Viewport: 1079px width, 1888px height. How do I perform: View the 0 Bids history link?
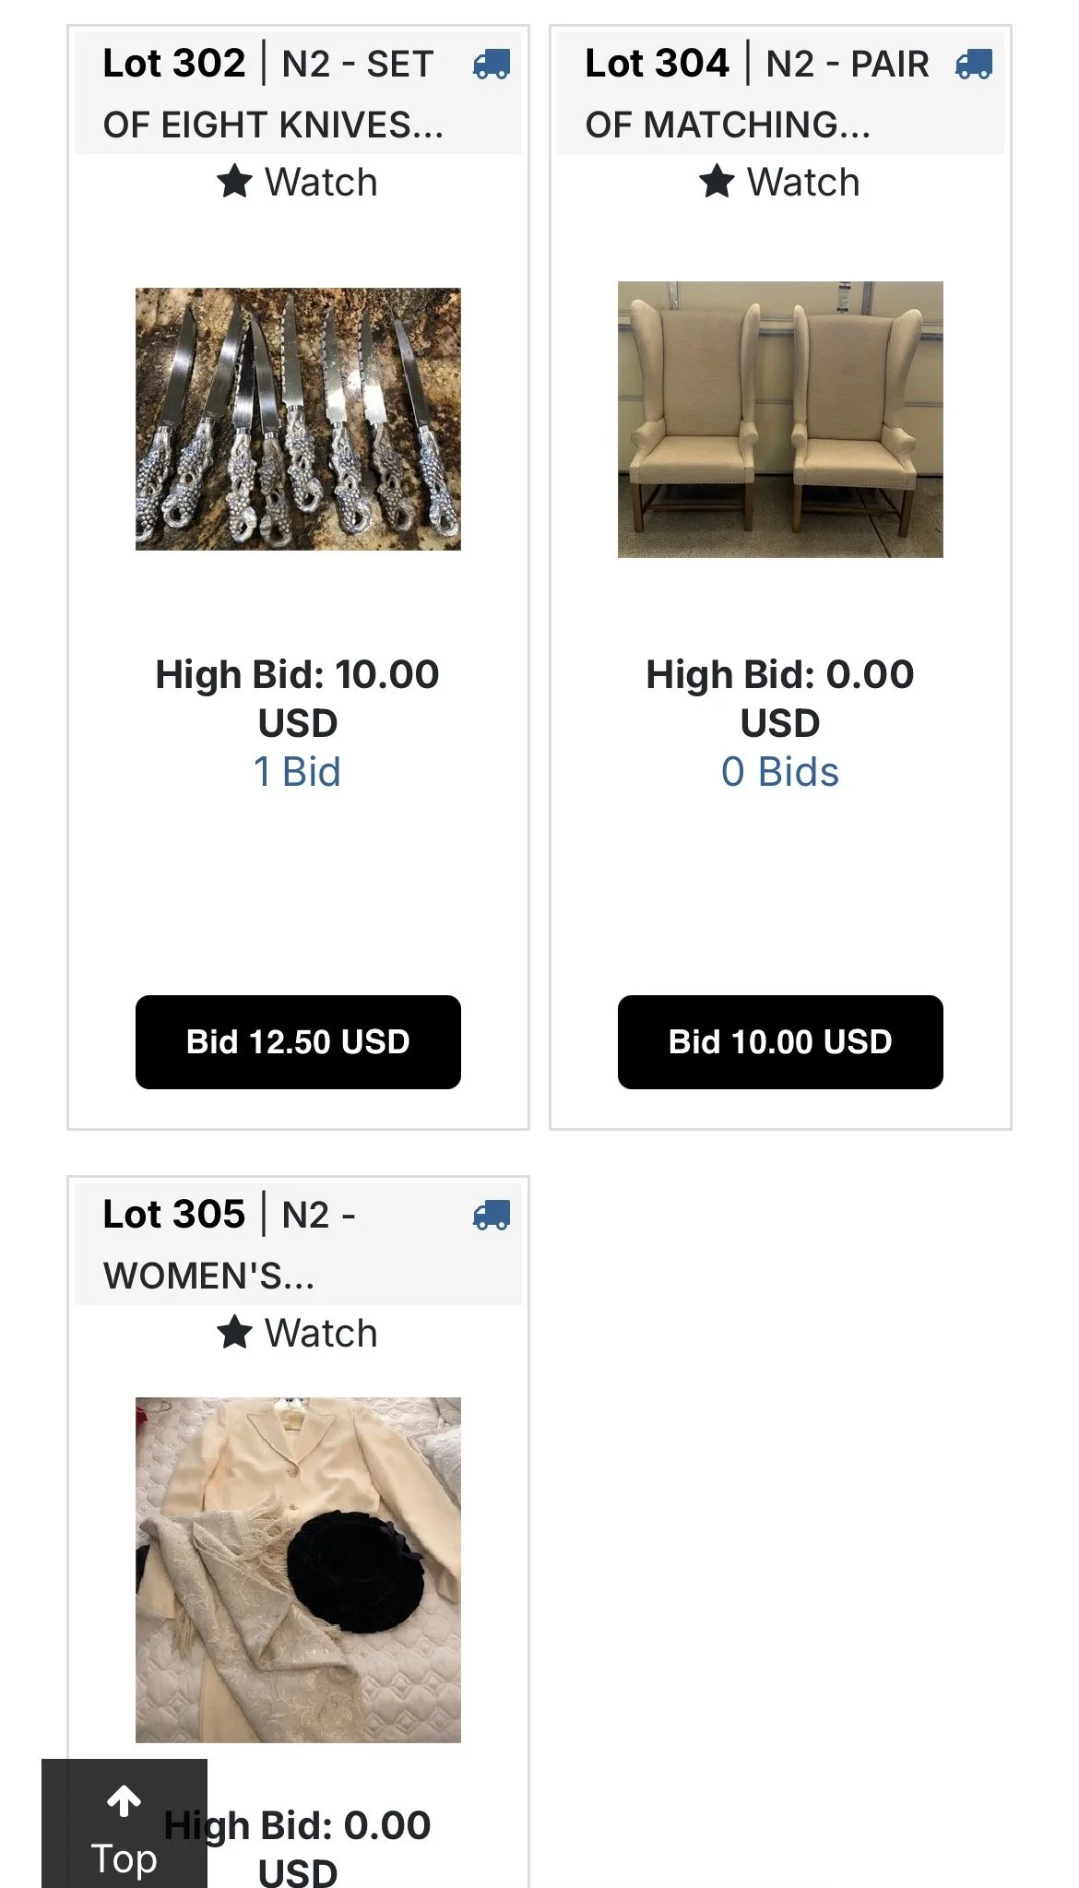pyautogui.click(x=780, y=772)
